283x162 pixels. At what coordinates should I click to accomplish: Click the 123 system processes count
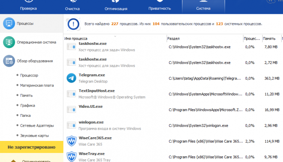219,24
